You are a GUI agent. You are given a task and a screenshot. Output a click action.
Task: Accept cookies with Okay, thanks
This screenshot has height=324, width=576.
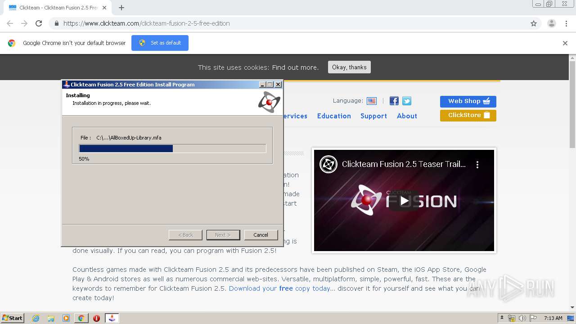(349, 67)
